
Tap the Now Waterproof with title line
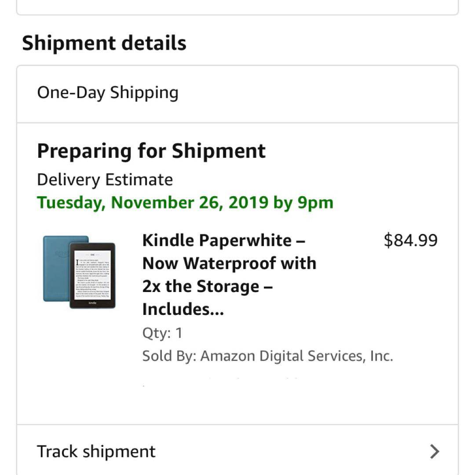(229, 263)
